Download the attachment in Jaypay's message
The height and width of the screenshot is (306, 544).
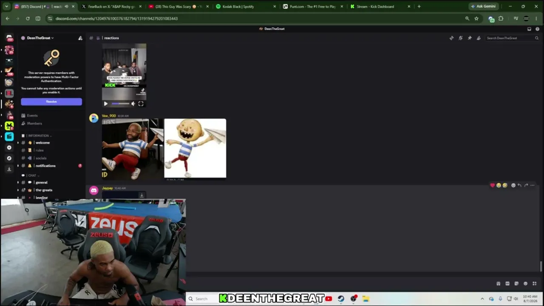(142, 195)
